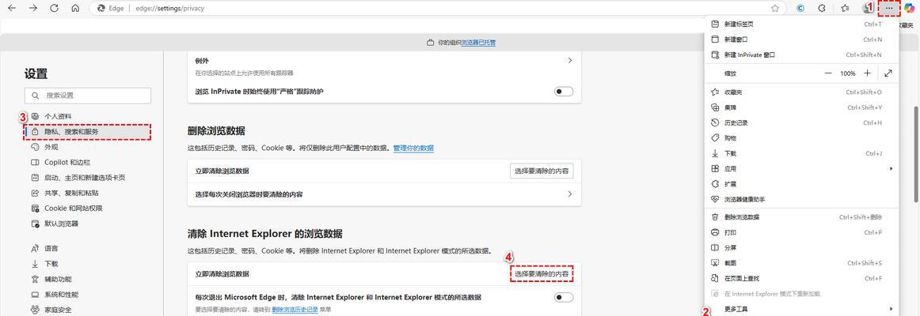Select 隐私、搜索和服务 in sidebar

coord(87,132)
